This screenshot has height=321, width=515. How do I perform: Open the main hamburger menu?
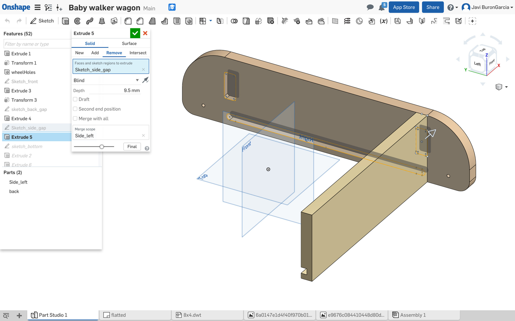coord(38,7)
